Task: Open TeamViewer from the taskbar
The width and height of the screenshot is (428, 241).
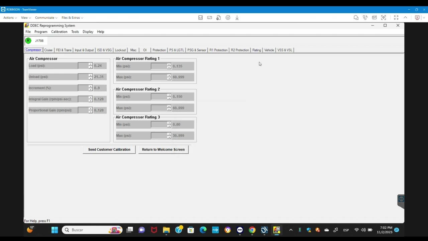Action: (240, 230)
